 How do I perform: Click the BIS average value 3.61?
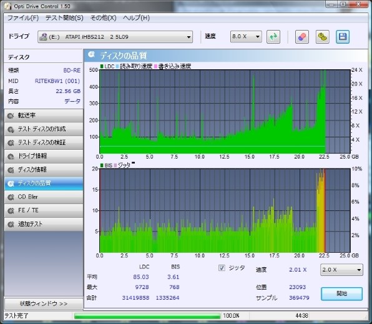[173, 277]
